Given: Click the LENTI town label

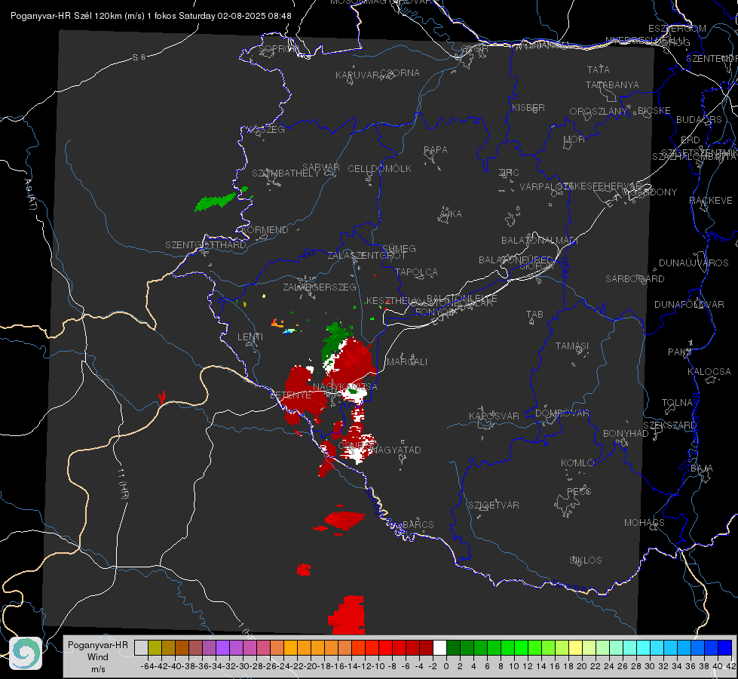Looking at the screenshot, I should point(250,337).
